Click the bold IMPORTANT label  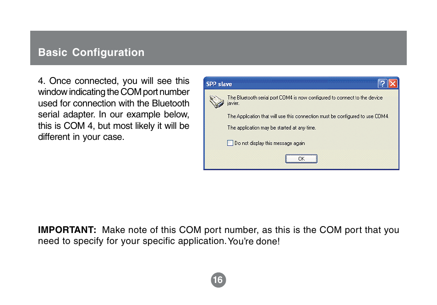click(67, 230)
